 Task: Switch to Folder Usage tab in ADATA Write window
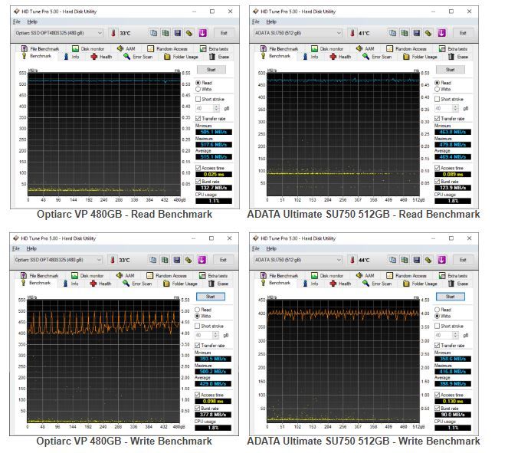(420, 284)
